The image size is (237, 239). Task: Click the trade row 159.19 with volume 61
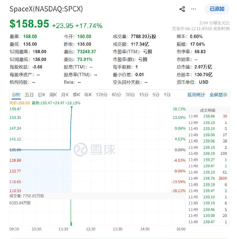point(207,172)
